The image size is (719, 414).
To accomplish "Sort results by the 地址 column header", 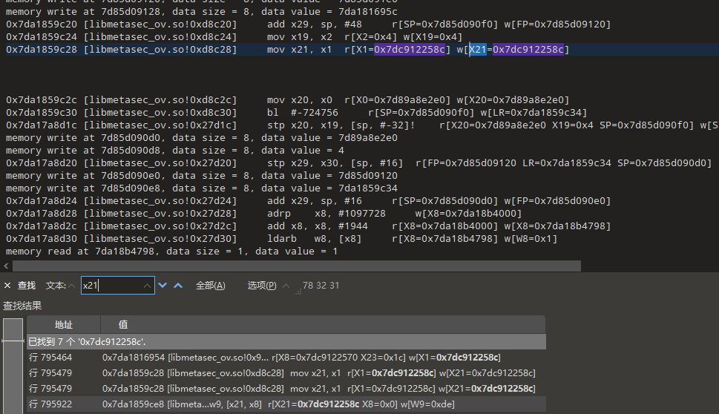I will point(64,324).
